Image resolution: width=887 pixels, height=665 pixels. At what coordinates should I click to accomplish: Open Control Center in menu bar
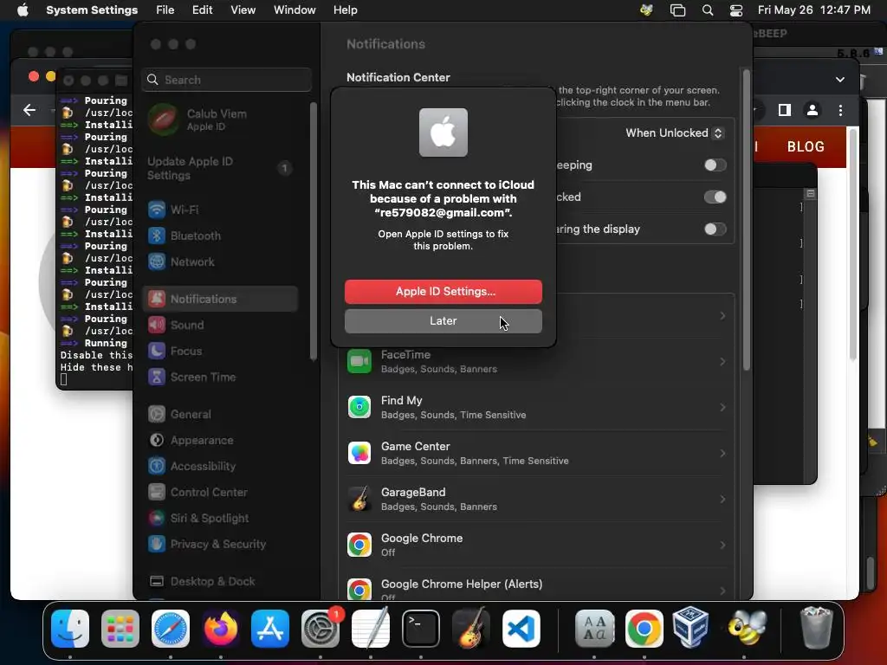pyautogui.click(x=736, y=10)
